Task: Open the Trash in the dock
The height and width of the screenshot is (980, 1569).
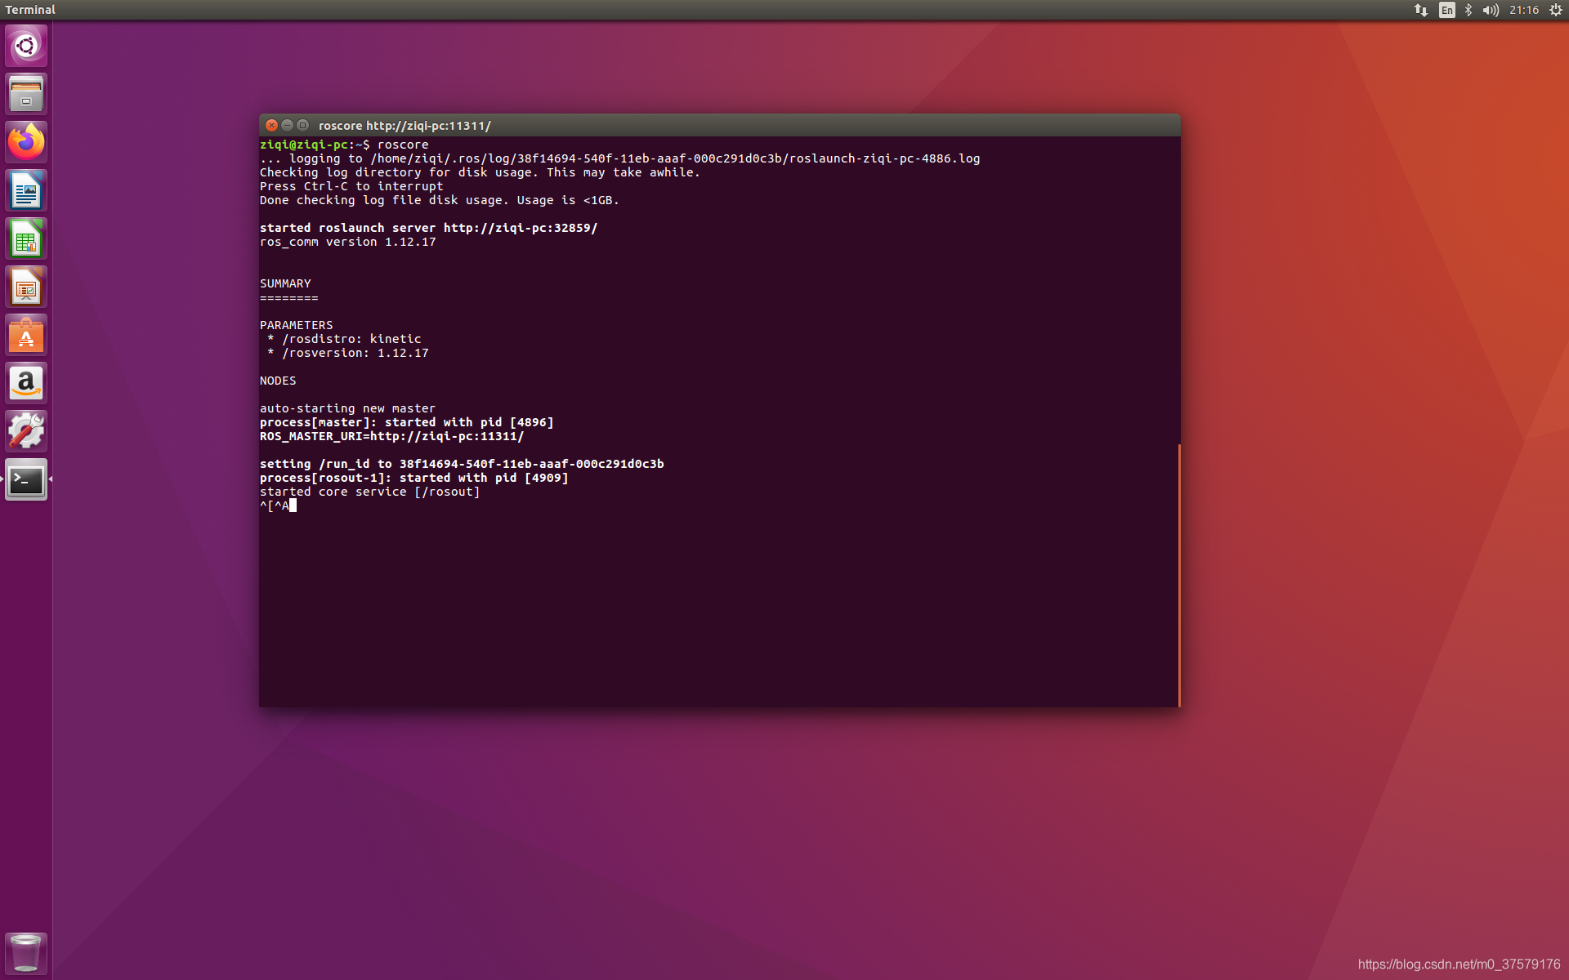Action: pos(26,952)
